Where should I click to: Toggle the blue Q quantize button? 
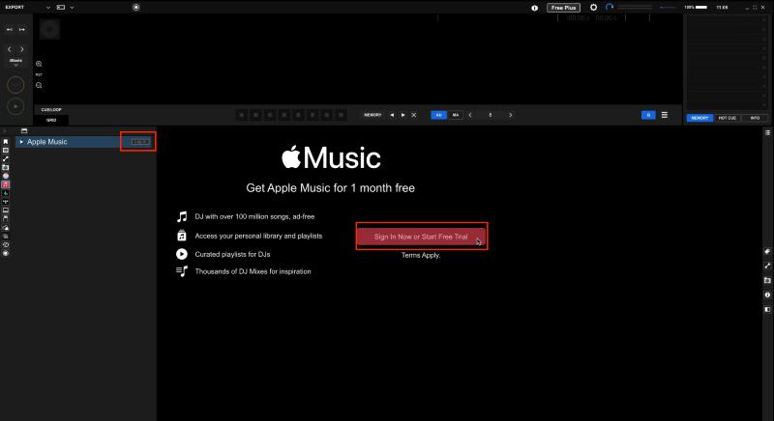click(648, 115)
